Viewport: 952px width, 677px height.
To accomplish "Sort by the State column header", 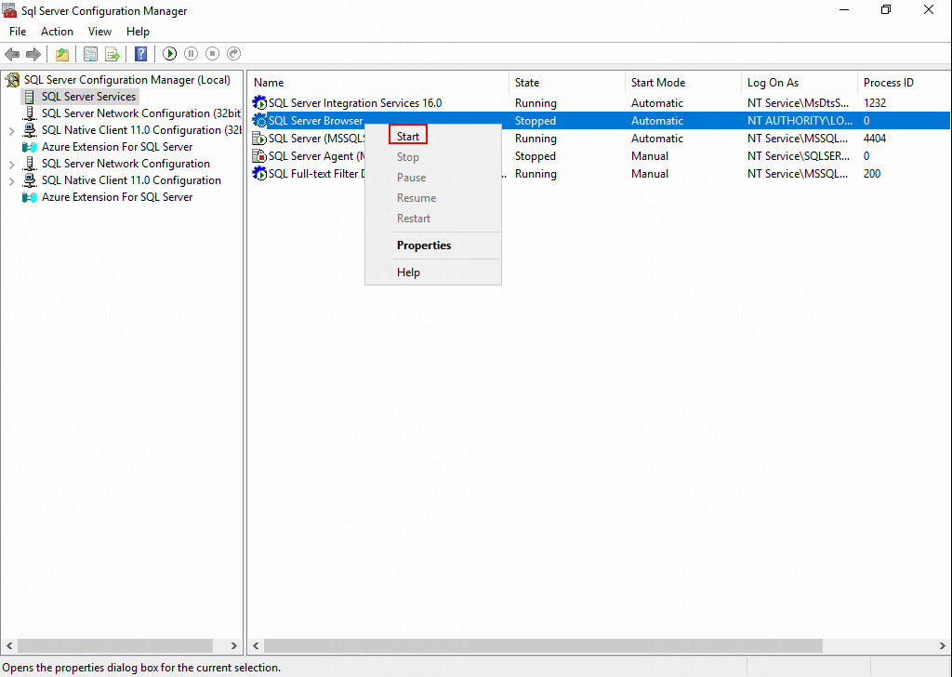I will coord(567,83).
